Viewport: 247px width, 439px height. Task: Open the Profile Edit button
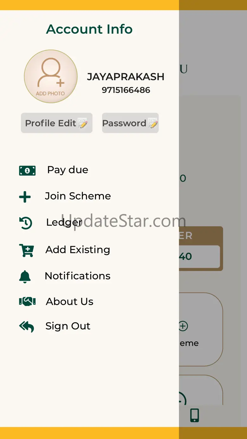57,123
